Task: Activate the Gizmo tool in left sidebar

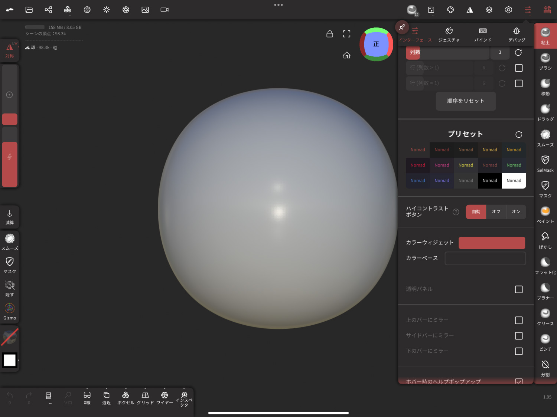Action: pyautogui.click(x=10, y=311)
